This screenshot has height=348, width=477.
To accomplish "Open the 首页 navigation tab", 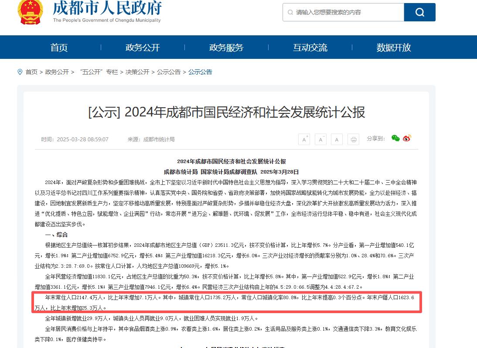I will (x=59, y=48).
